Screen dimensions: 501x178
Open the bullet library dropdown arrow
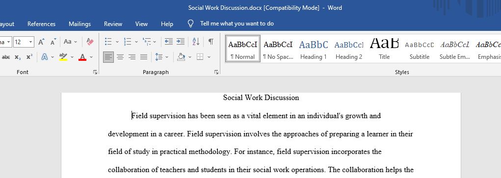tap(117, 42)
